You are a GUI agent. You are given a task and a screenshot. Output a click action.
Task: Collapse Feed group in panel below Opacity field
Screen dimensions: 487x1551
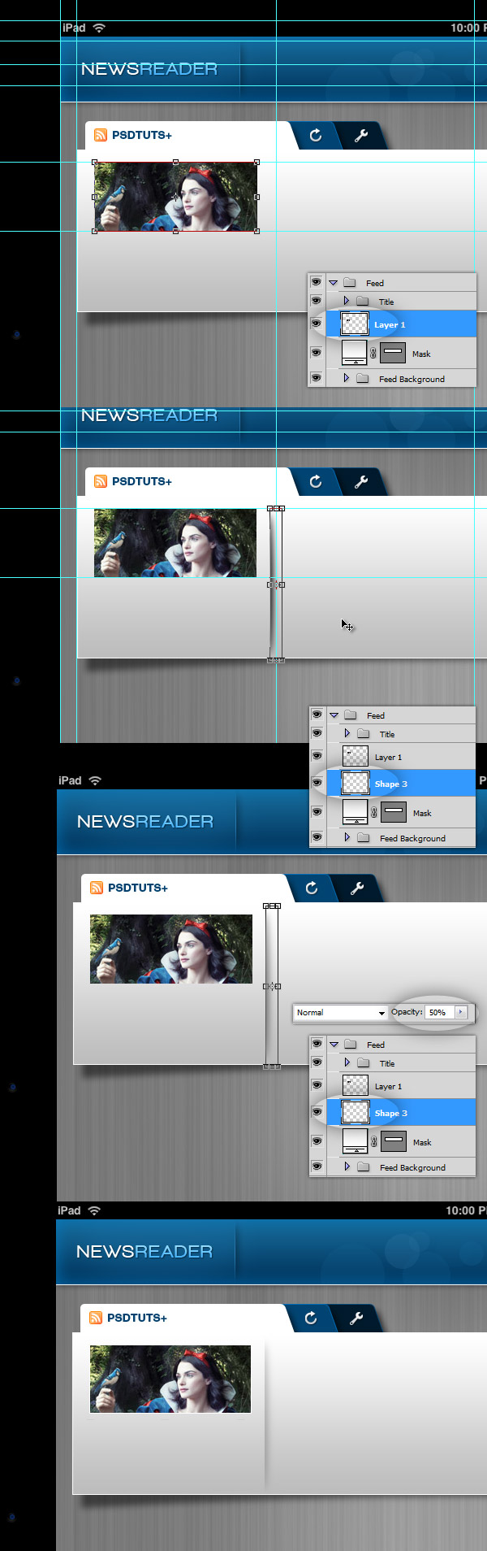point(334,1045)
